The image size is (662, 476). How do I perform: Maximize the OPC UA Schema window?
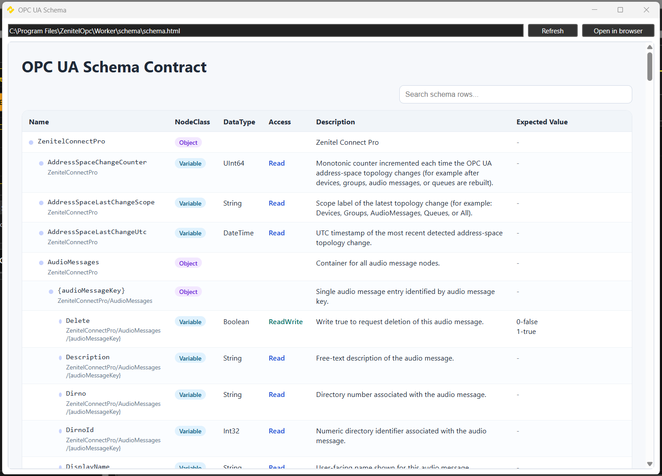[620, 10]
